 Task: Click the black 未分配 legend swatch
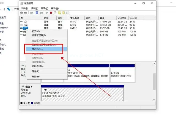(x=22, y=103)
